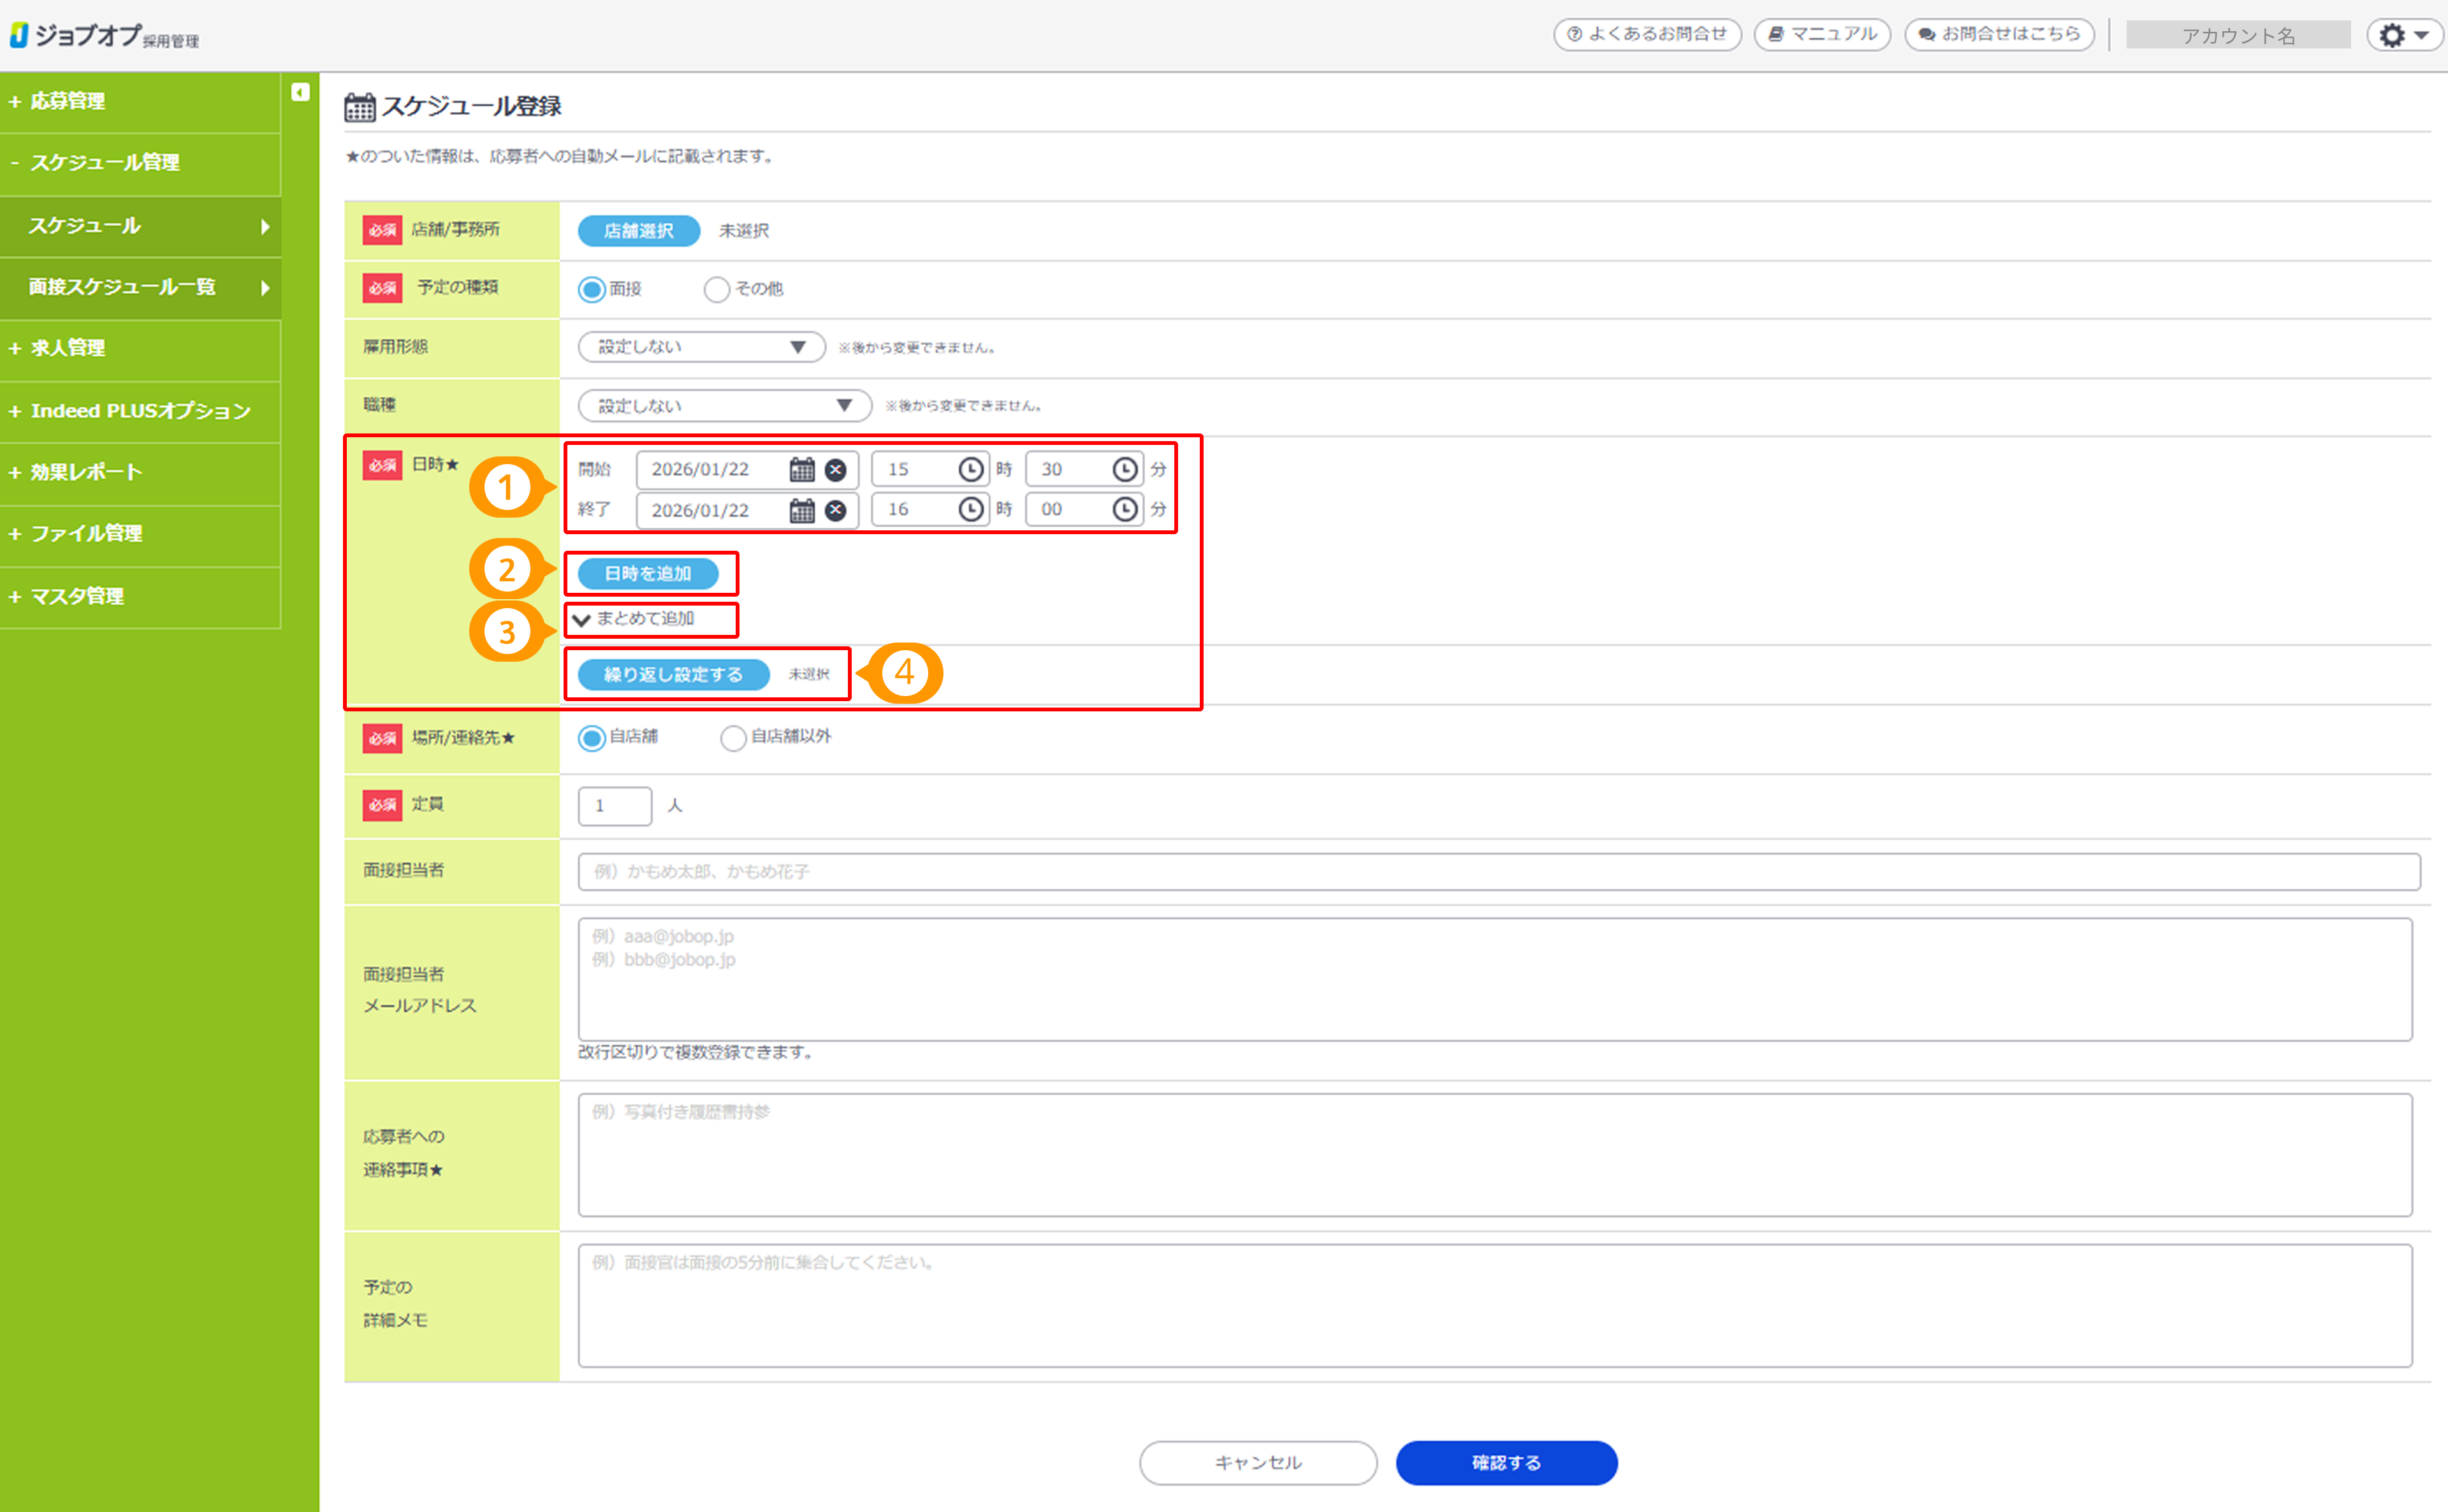Collapse the sidebar with the arrow icon

coord(300,93)
